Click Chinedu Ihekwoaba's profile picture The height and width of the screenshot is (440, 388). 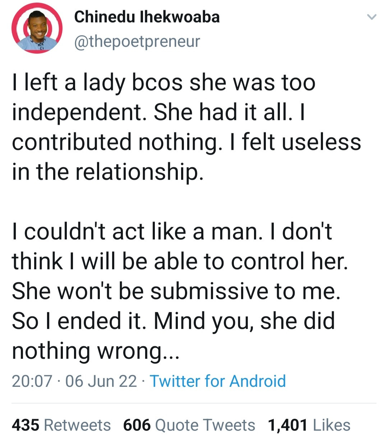(x=37, y=29)
